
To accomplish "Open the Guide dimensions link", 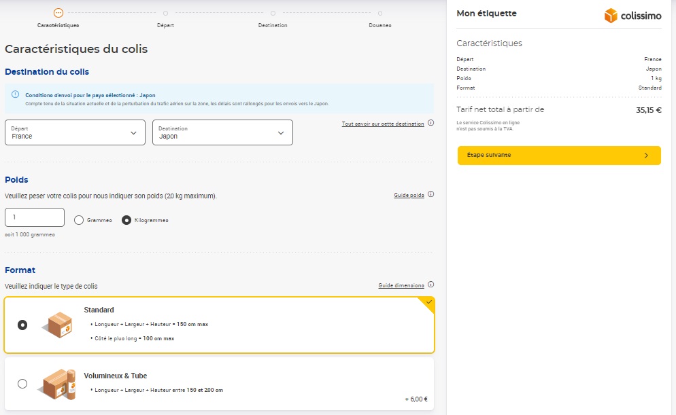I will click(x=401, y=285).
